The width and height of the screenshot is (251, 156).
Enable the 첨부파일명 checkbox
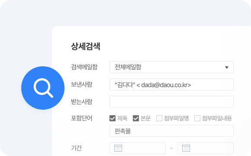159,118
